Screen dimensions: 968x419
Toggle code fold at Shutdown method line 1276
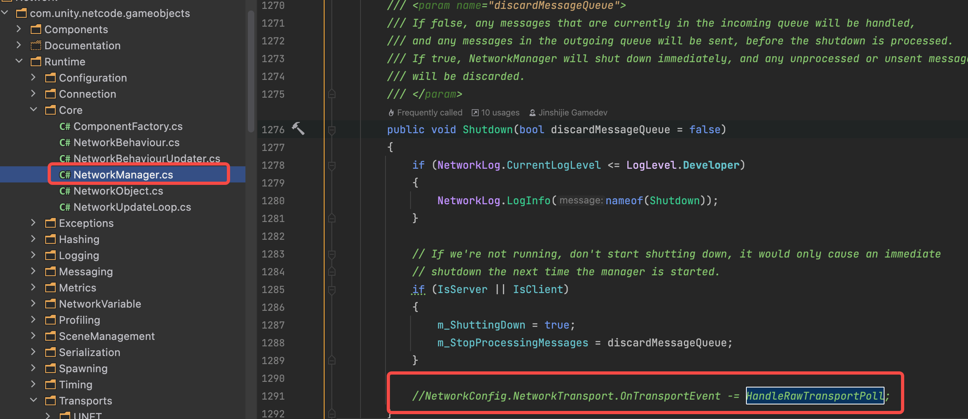pos(332,130)
